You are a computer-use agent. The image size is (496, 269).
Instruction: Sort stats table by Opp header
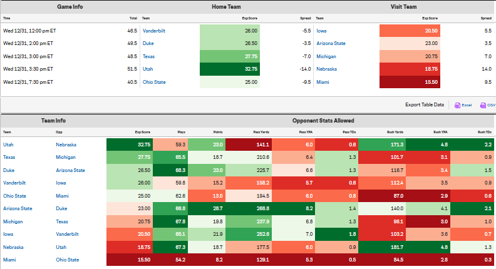point(59,132)
